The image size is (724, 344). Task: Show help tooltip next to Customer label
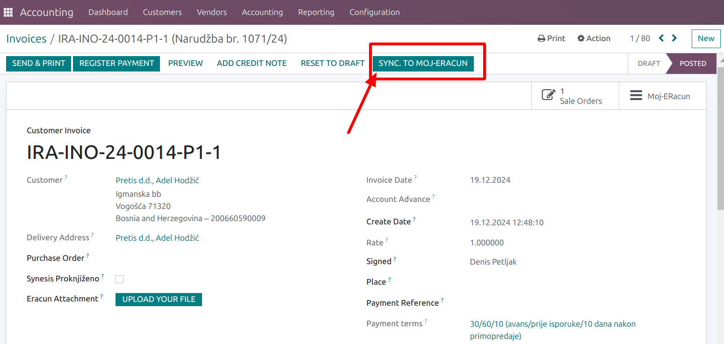click(x=66, y=178)
